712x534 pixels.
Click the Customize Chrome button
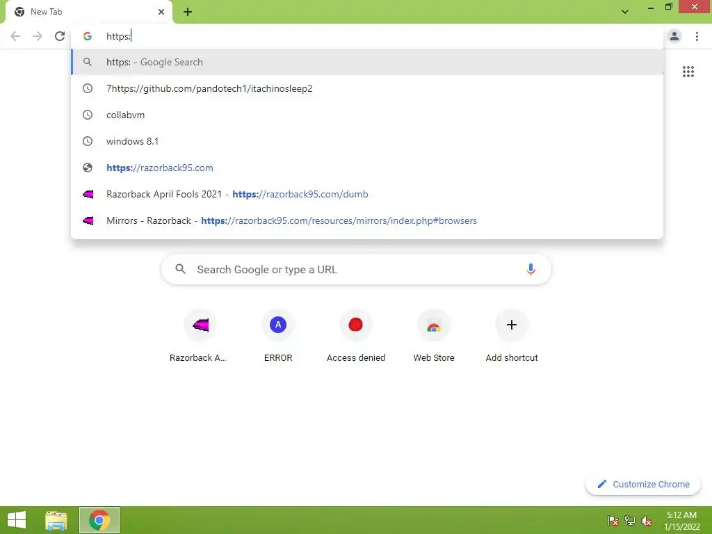pyautogui.click(x=643, y=485)
